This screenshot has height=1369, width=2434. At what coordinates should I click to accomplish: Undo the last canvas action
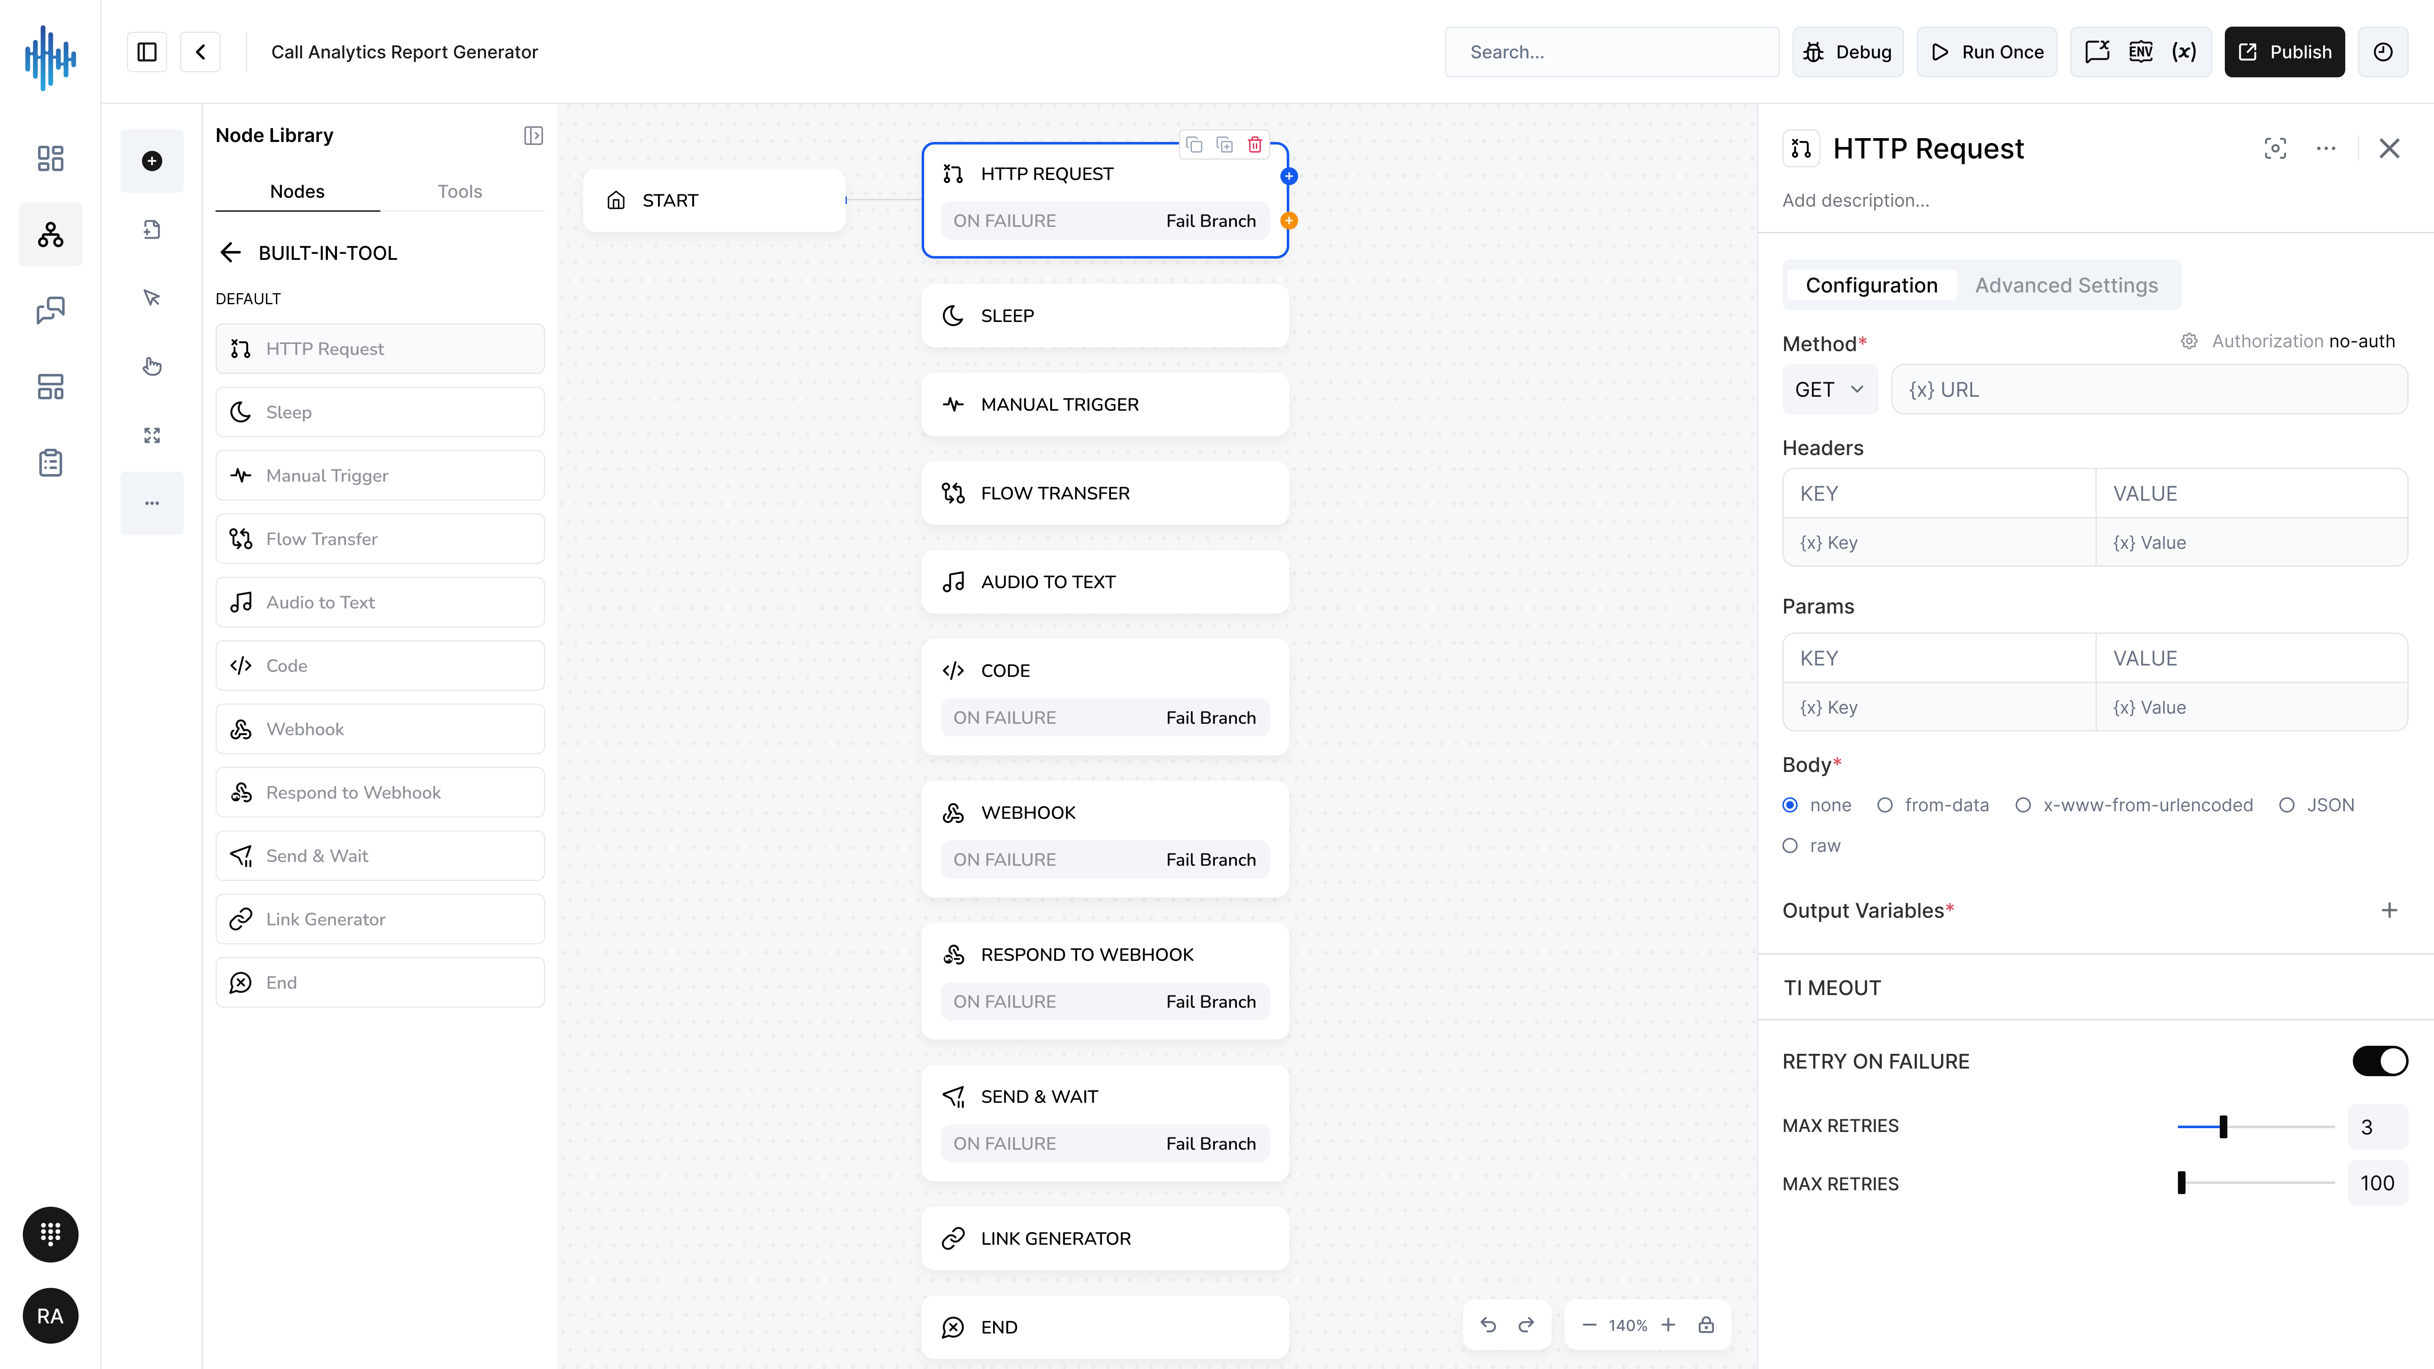[1488, 1325]
